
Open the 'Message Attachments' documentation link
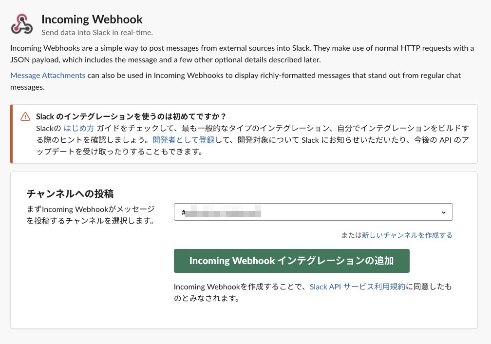tap(47, 75)
